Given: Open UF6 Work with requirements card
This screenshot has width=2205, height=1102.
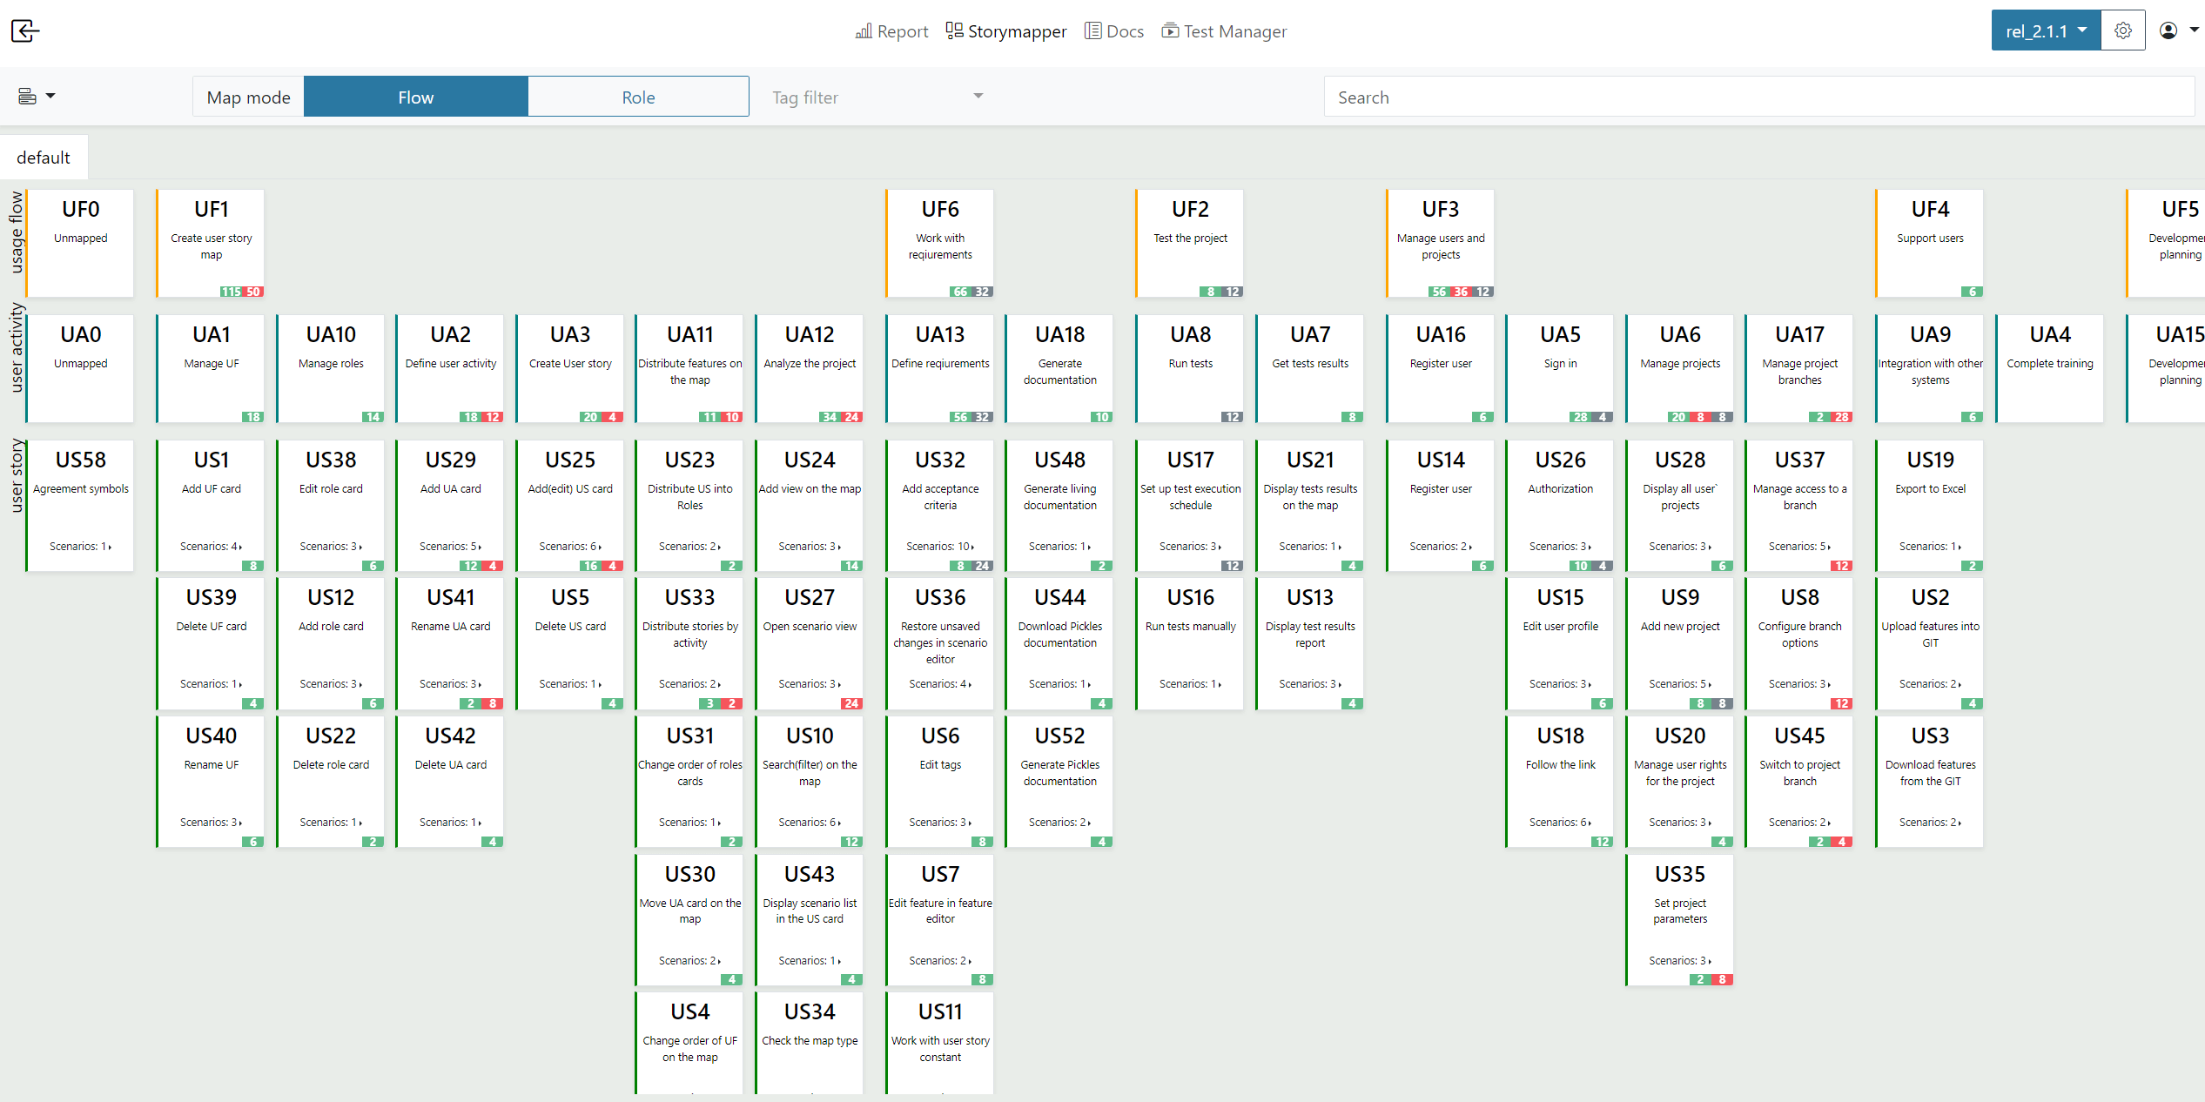Looking at the screenshot, I should click(940, 244).
